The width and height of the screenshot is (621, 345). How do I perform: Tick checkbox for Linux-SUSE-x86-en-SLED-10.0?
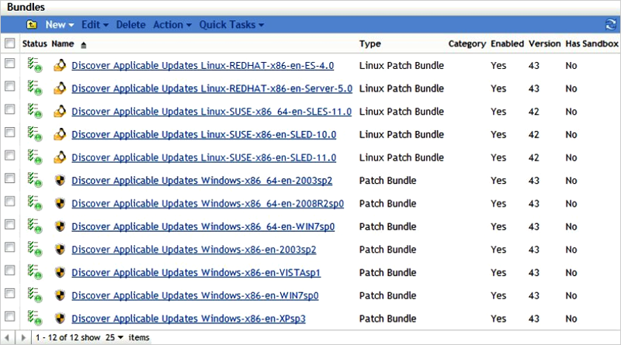(x=9, y=132)
